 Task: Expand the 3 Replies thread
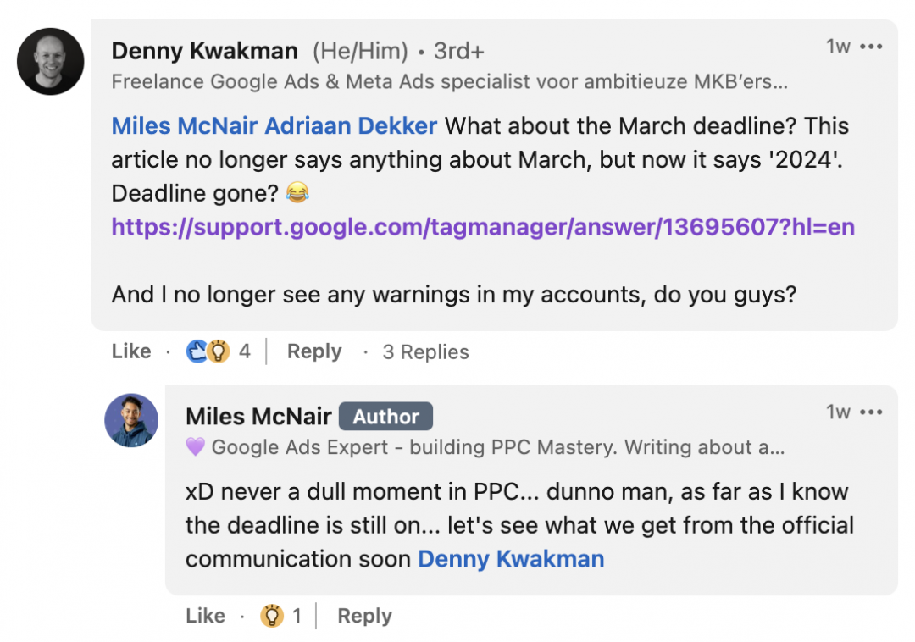425,351
